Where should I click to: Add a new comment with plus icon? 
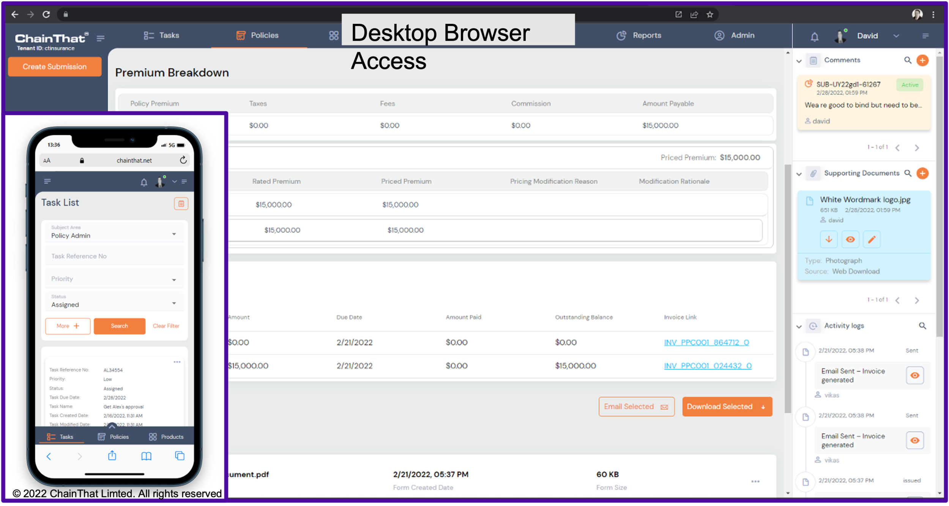[x=922, y=60]
